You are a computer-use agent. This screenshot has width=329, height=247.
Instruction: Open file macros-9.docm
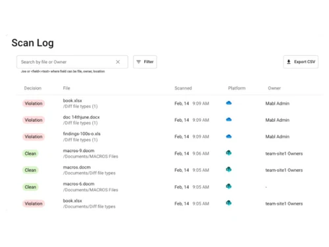[78, 151]
